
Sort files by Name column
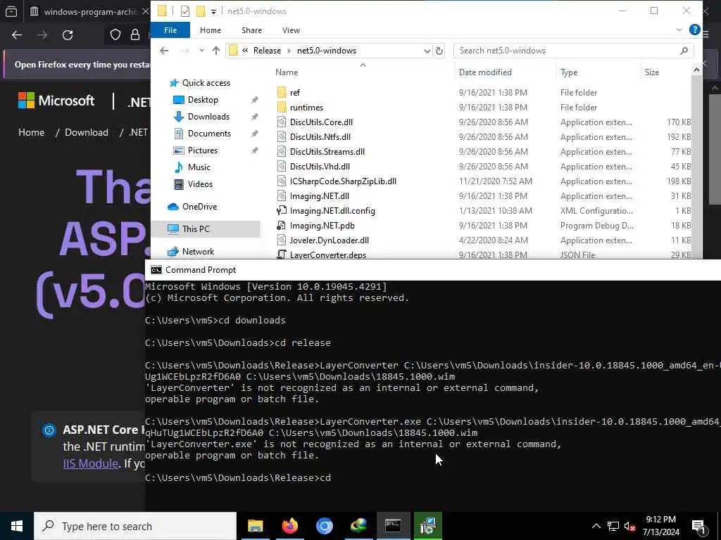(x=287, y=72)
